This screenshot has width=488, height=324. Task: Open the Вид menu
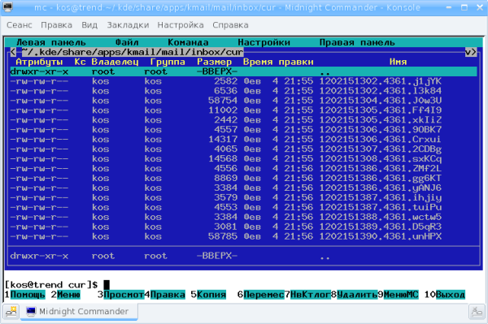coord(89,25)
